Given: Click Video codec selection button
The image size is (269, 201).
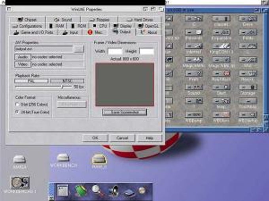Looking at the screenshot, I should click(23, 64).
